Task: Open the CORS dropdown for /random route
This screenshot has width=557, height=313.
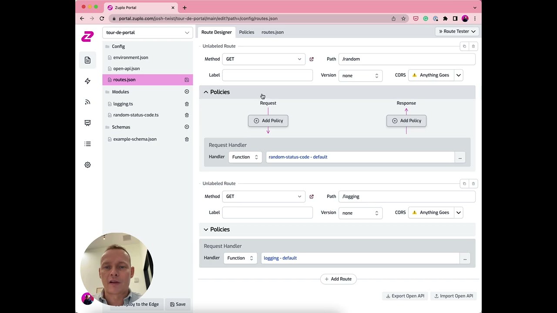Action: click(458, 75)
